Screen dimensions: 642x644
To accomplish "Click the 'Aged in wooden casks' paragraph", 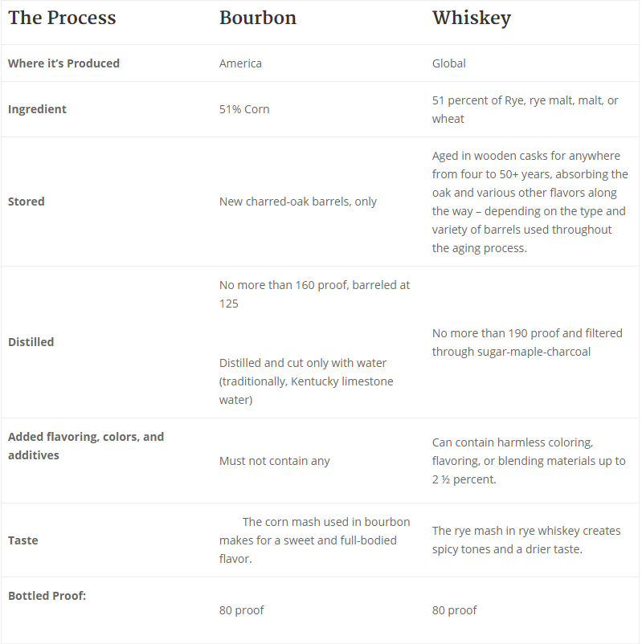I will 530,202.
